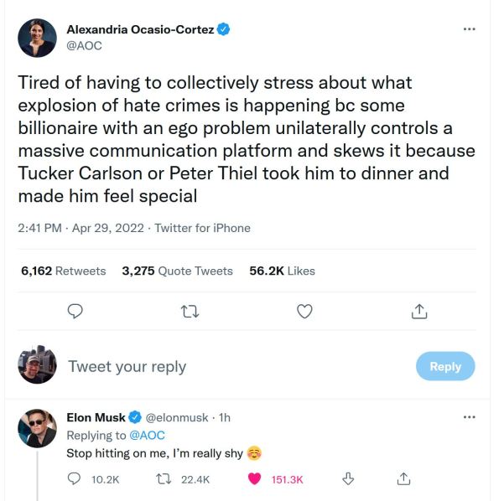Open more options on AOC's tweet
The image size is (504, 501).
[469, 28]
